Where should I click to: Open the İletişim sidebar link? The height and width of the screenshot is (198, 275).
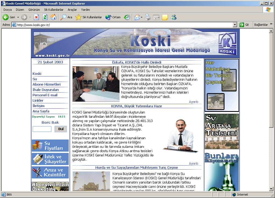(38, 106)
